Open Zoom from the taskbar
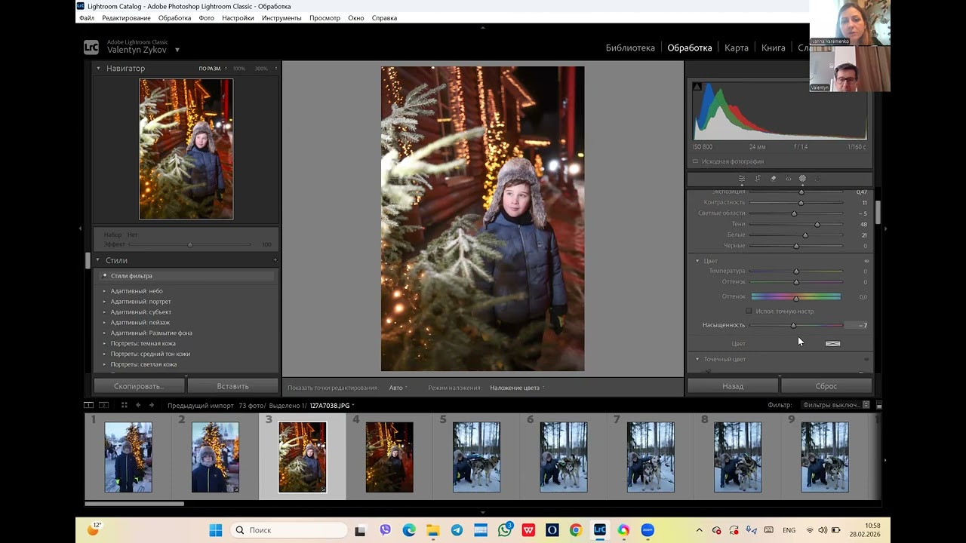The image size is (966, 543). coord(648,530)
